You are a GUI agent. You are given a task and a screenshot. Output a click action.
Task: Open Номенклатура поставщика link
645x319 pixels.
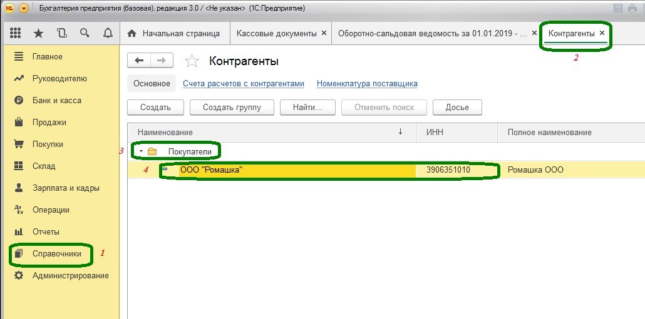pyautogui.click(x=367, y=84)
